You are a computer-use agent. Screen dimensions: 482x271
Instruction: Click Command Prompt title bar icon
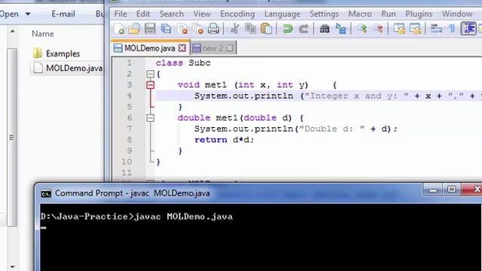pos(46,194)
